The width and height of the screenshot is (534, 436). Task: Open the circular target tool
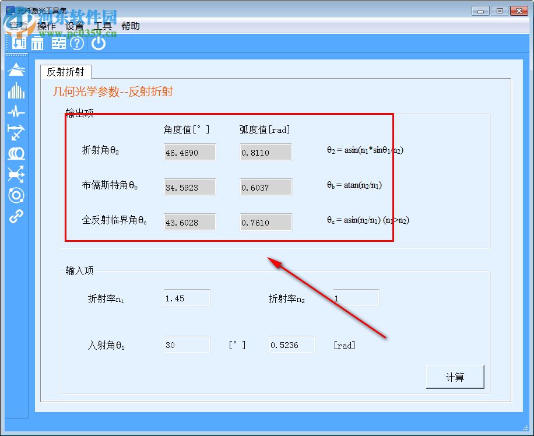16,195
